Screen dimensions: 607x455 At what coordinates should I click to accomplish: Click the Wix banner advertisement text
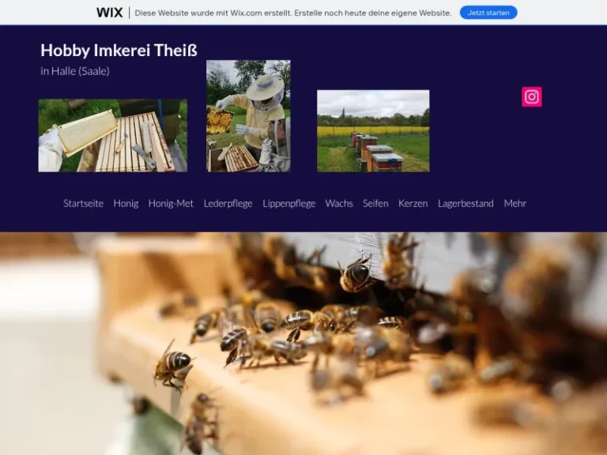293,13
